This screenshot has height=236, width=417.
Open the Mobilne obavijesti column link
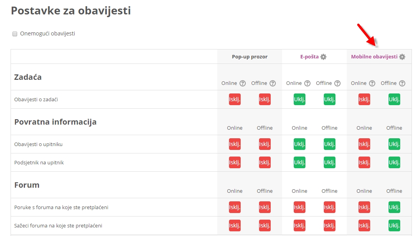pyautogui.click(x=374, y=57)
